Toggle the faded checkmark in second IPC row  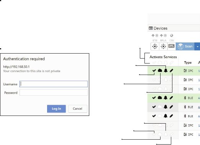coord(154,80)
